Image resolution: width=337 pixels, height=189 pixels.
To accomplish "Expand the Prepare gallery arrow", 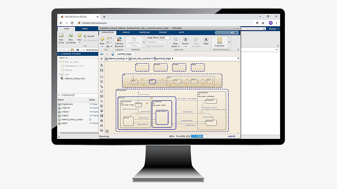I will click(x=144, y=42).
